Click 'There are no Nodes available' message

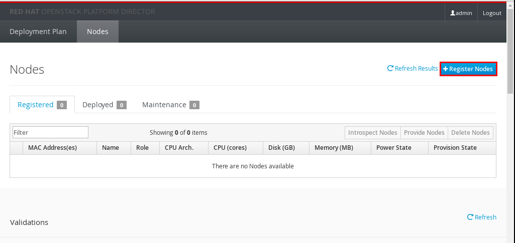click(253, 166)
